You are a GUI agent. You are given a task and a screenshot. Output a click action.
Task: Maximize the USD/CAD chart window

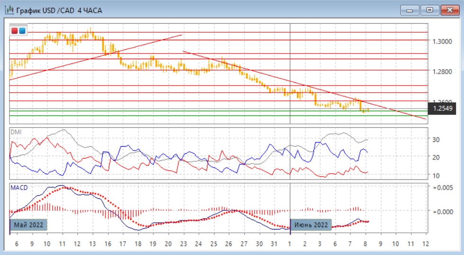click(429, 9)
